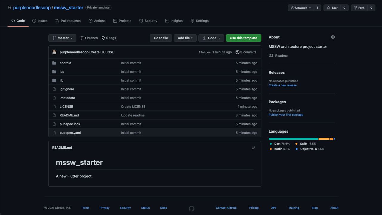Click the GitHub logo in the footer
This screenshot has width=382, height=215.
coord(192,208)
